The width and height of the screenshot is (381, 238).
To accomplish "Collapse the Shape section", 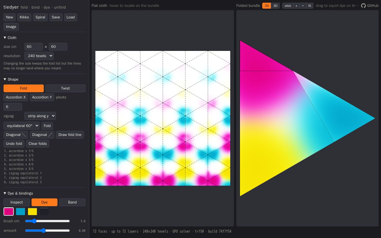I will pos(11,79).
